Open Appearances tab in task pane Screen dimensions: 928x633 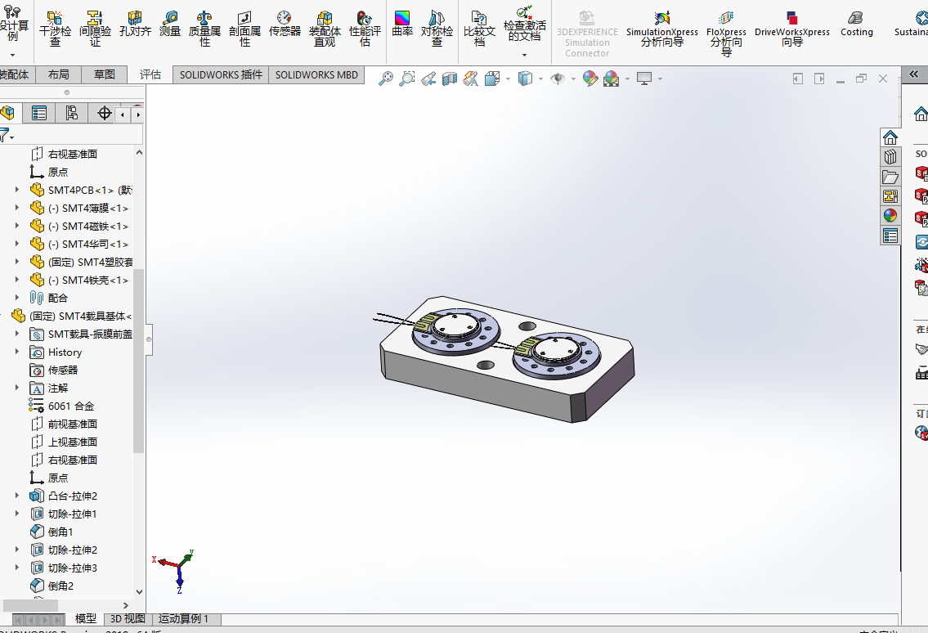click(x=890, y=216)
